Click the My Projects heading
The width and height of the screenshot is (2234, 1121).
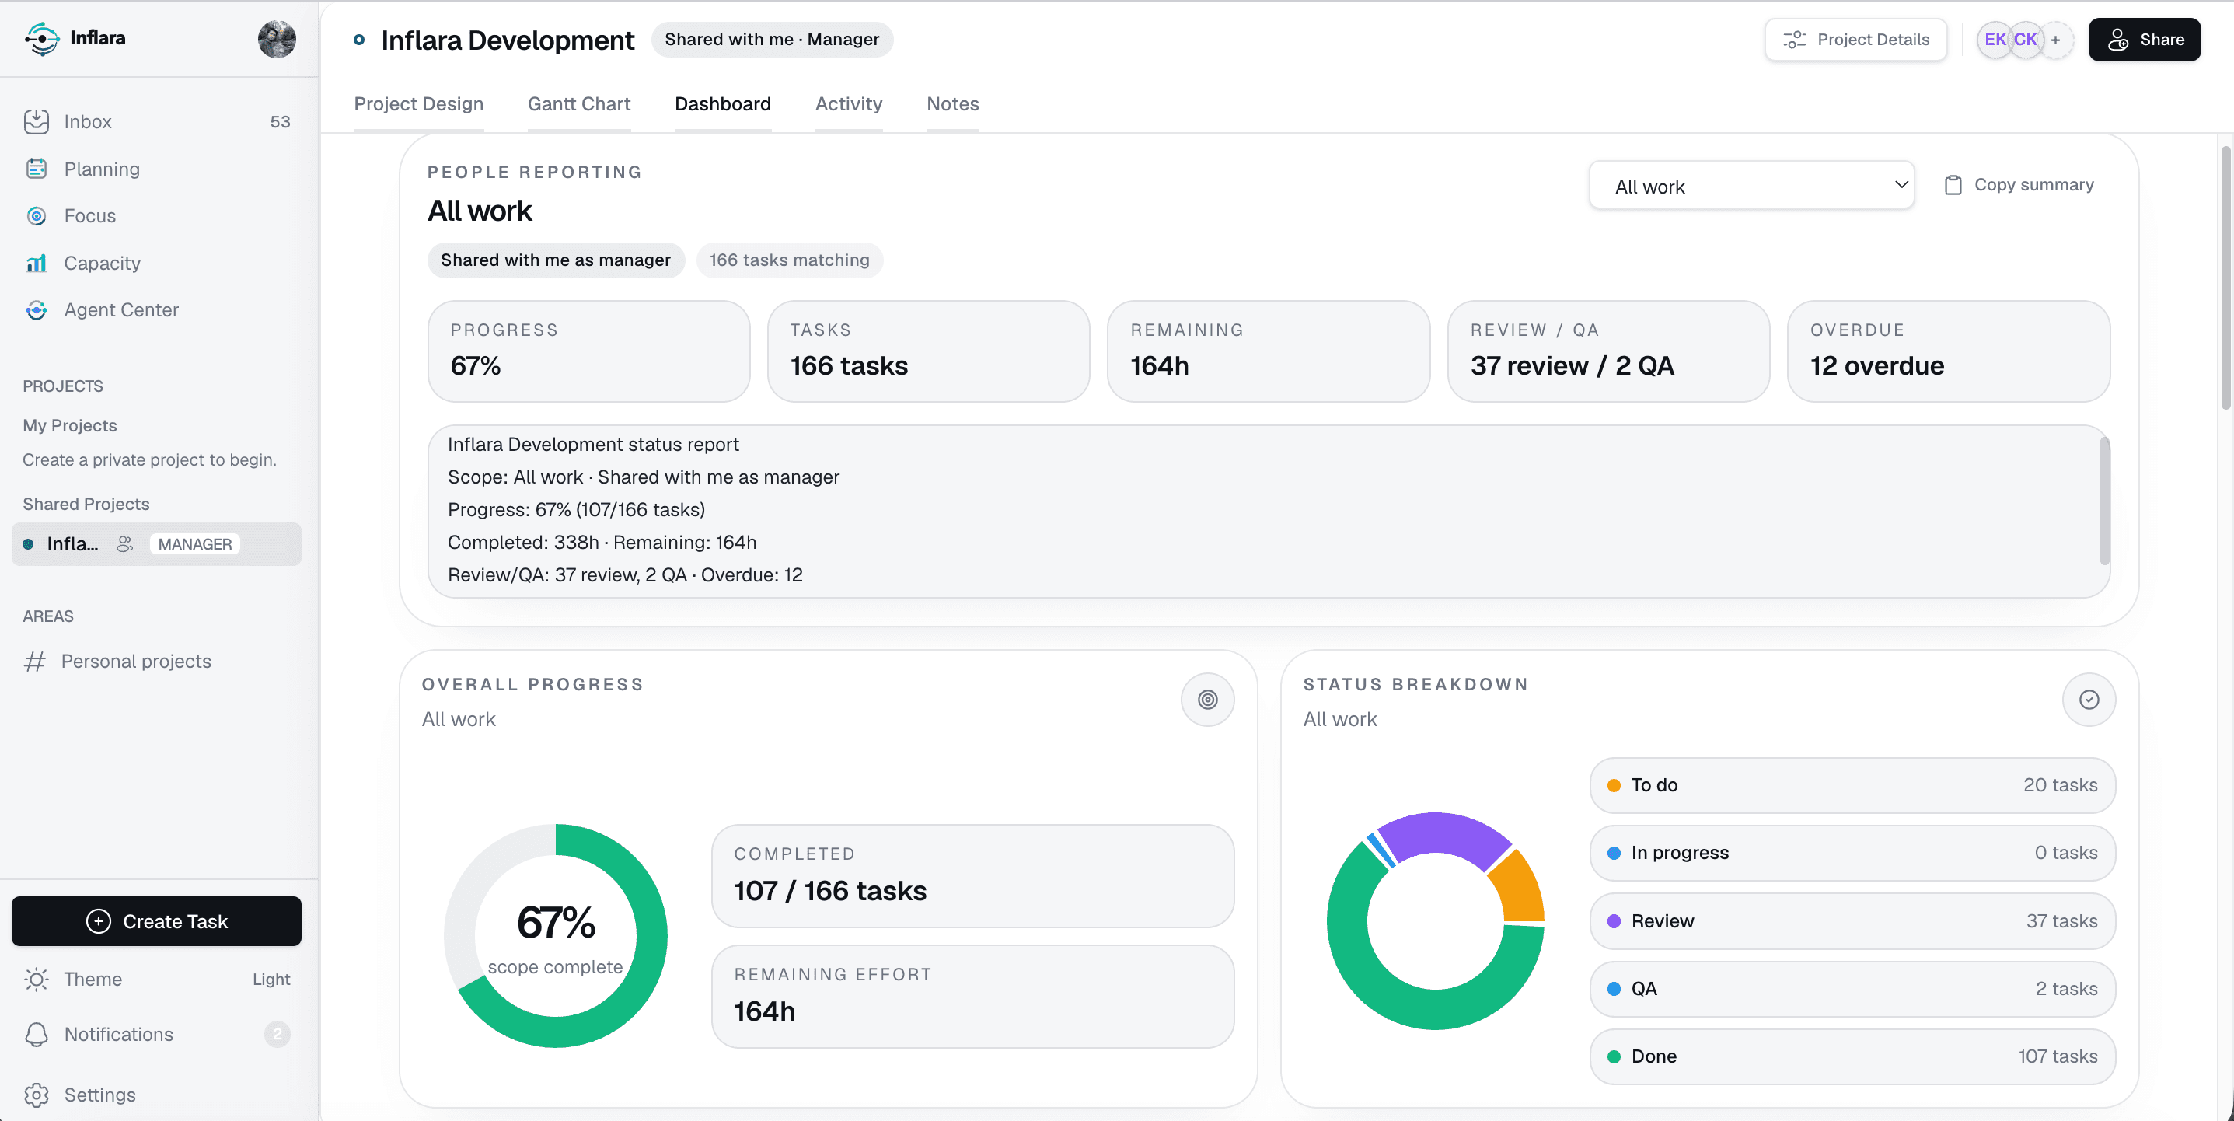69,425
